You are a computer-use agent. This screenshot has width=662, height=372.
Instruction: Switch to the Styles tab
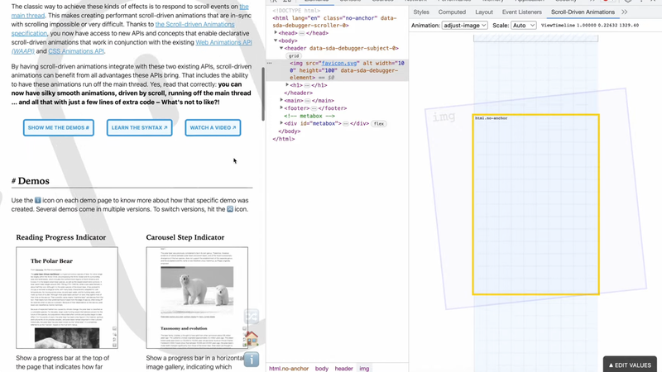tap(421, 12)
